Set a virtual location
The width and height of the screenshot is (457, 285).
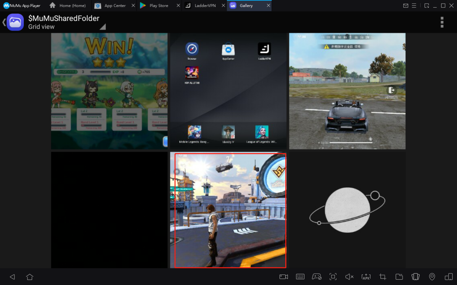pos(432,277)
